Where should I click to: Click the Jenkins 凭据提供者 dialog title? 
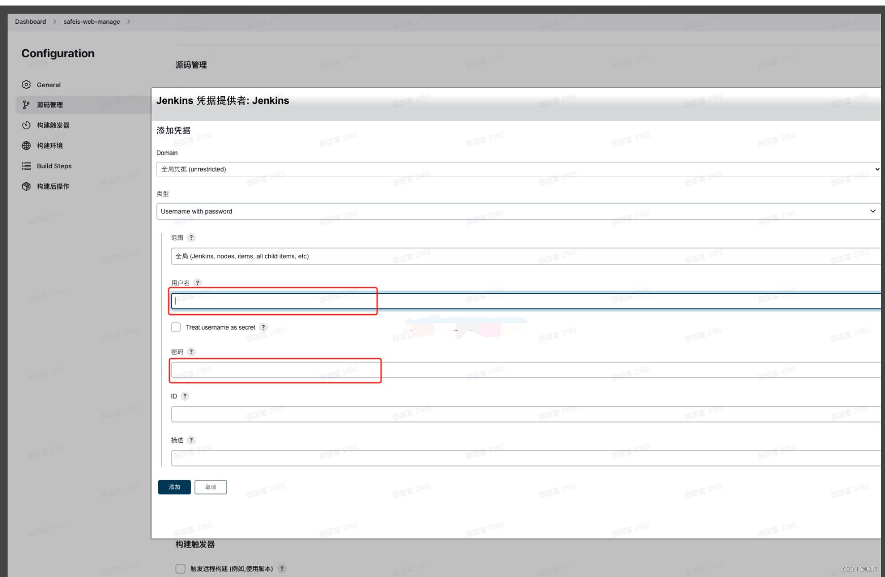223,100
